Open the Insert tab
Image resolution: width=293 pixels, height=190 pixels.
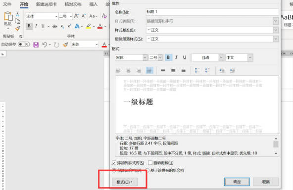coord(93,4)
